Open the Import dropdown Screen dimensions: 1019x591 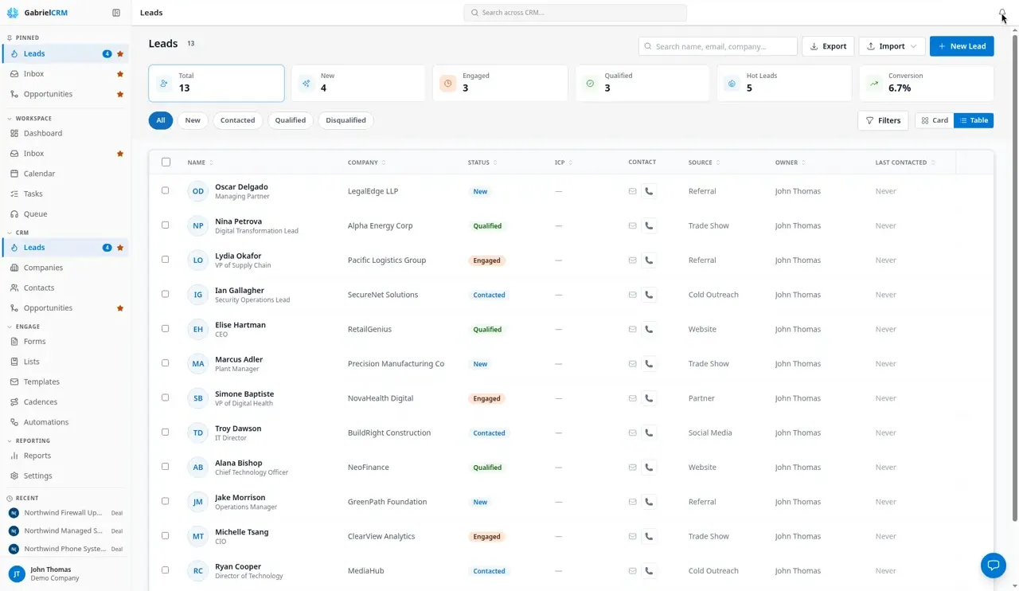(x=892, y=46)
